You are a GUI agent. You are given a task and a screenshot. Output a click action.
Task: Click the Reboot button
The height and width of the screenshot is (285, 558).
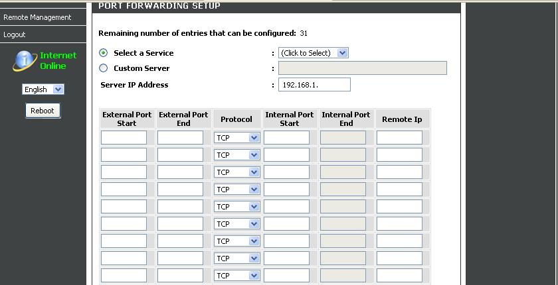point(43,111)
